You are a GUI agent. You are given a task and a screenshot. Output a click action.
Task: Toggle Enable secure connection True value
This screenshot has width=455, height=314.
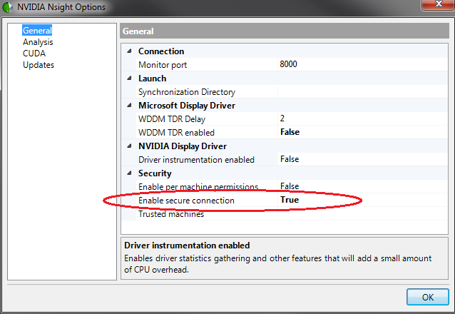[x=363, y=200]
